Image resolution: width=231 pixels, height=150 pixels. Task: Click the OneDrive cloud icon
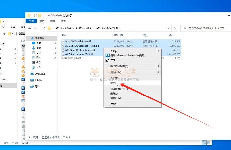click(32, 74)
